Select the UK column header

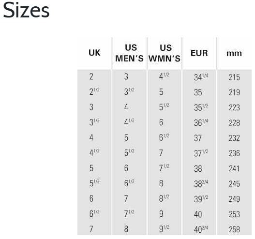click(x=94, y=53)
